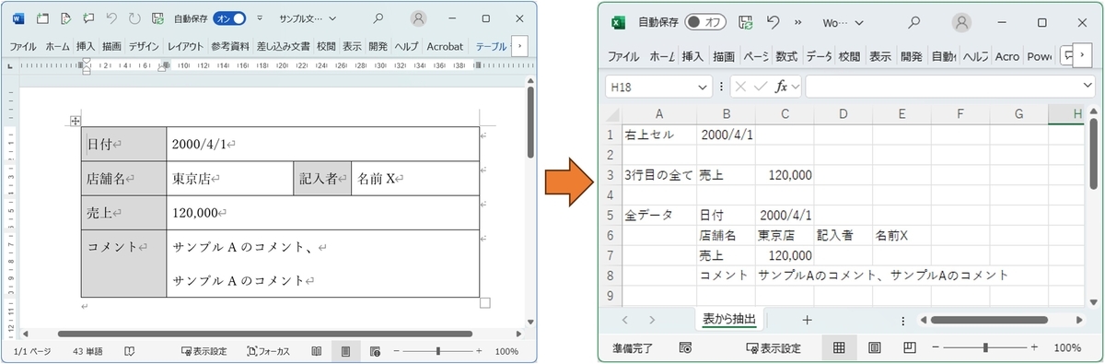Screen dimensions: 1105x364
Task: Open display settings in Word status bar
Action: [203, 351]
